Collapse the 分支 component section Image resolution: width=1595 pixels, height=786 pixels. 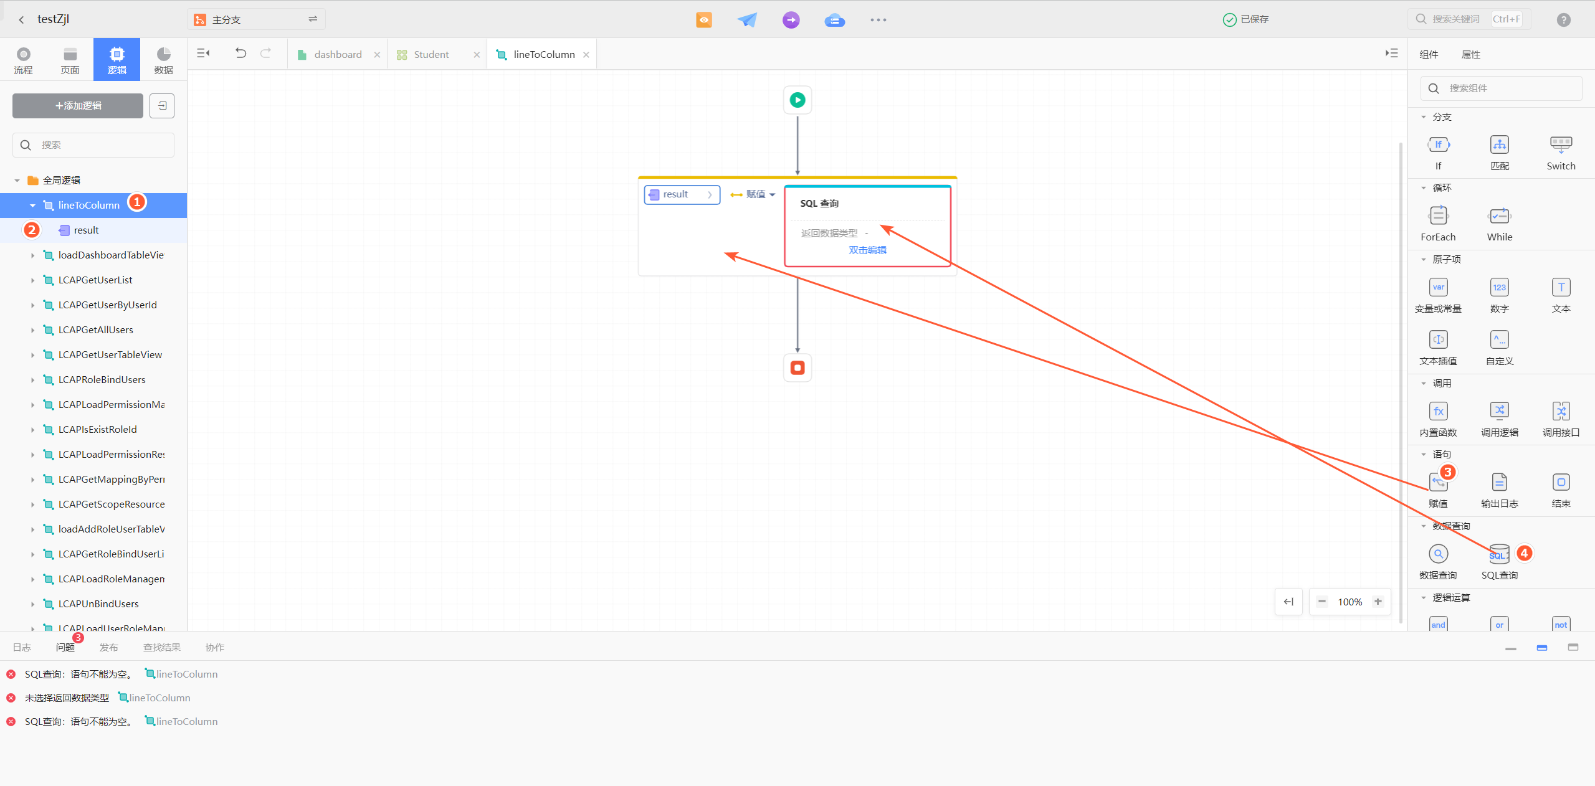tap(1424, 117)
